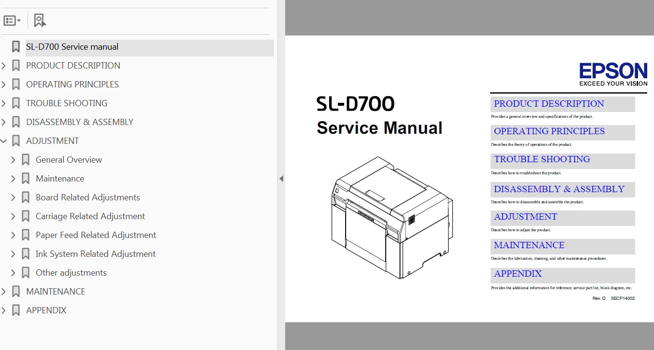The width and height of the screenshot is (654, 350).
Task: Expand the Paper Feed Related Adjustment bookmark
Action: tap(14, 235)
